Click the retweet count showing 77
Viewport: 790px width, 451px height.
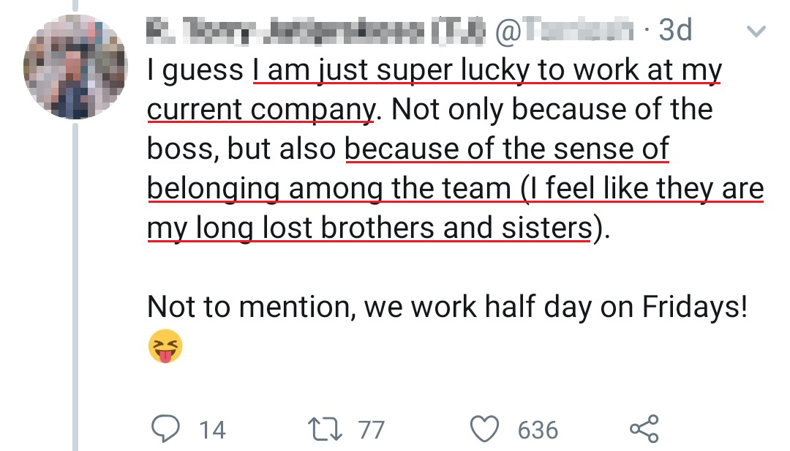coord(371,429)
